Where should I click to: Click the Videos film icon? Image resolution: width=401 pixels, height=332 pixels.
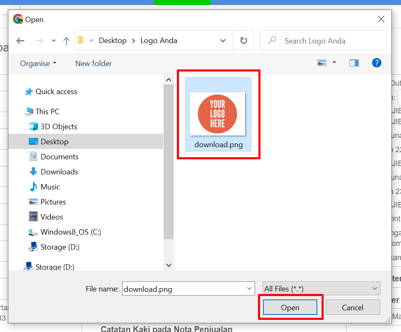[33, 217]
